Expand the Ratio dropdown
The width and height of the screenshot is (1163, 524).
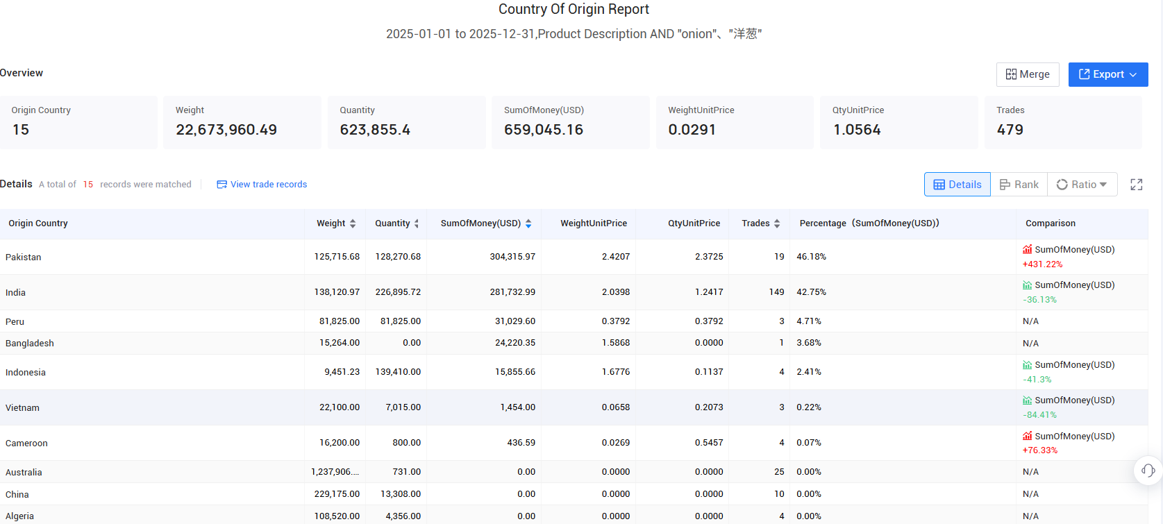click(1082, 184)
